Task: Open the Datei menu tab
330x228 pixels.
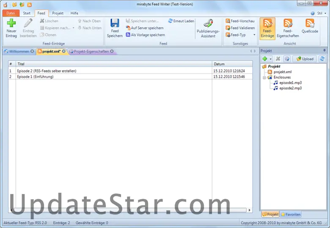Action: pos(11,13)
